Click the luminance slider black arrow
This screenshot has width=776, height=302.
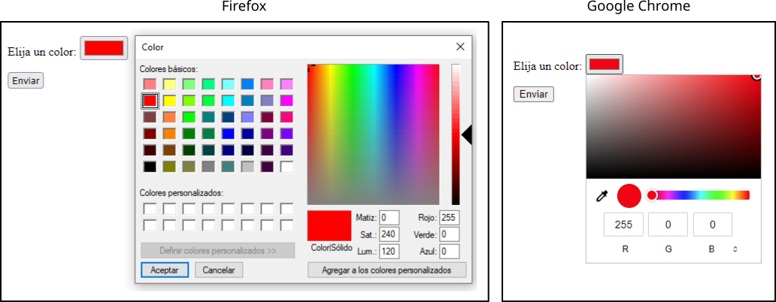tap(466, 135)
